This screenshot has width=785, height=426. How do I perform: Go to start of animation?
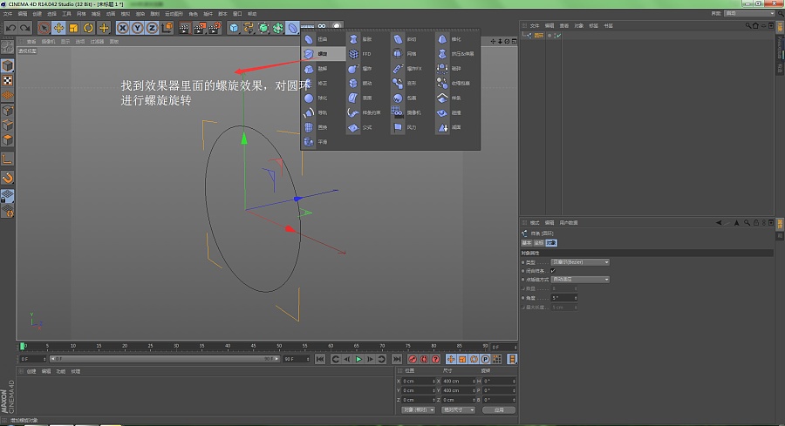tap(320, 360)
